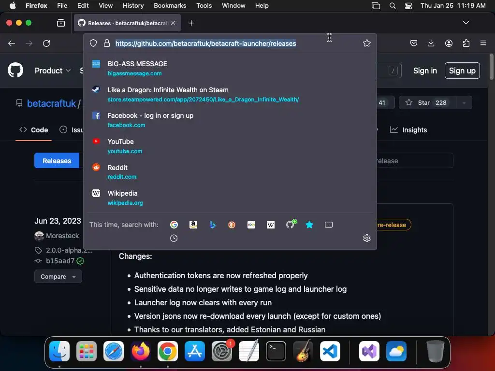Go back one page

12,43
